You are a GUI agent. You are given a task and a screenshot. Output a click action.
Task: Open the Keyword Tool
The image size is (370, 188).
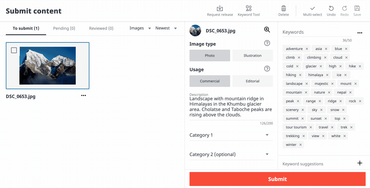click(x=248, y=8)
